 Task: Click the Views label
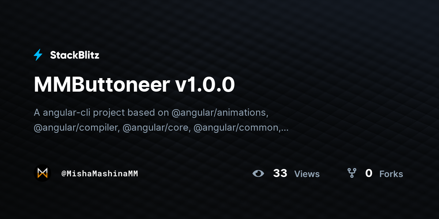pos(307,174)
